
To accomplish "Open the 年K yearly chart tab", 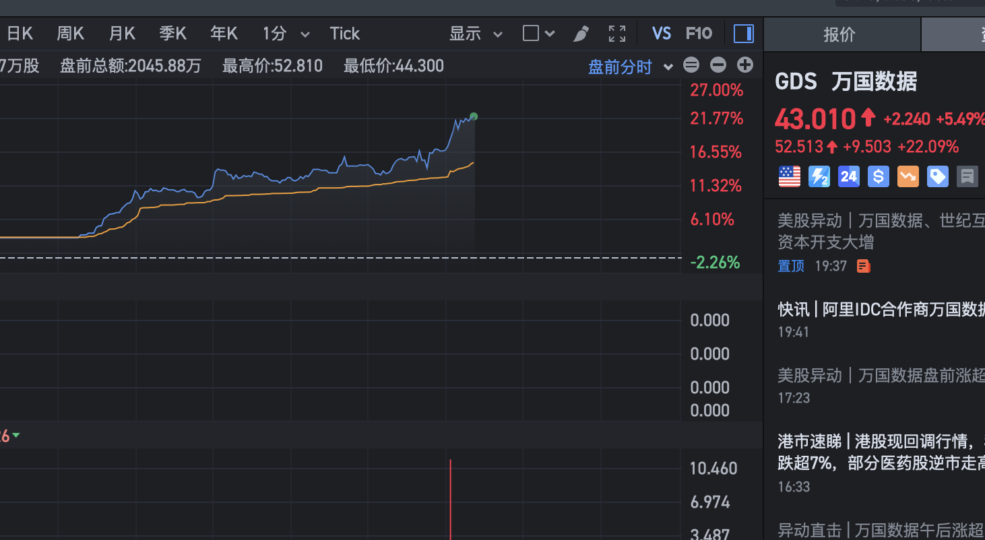I will coord(224,34).
